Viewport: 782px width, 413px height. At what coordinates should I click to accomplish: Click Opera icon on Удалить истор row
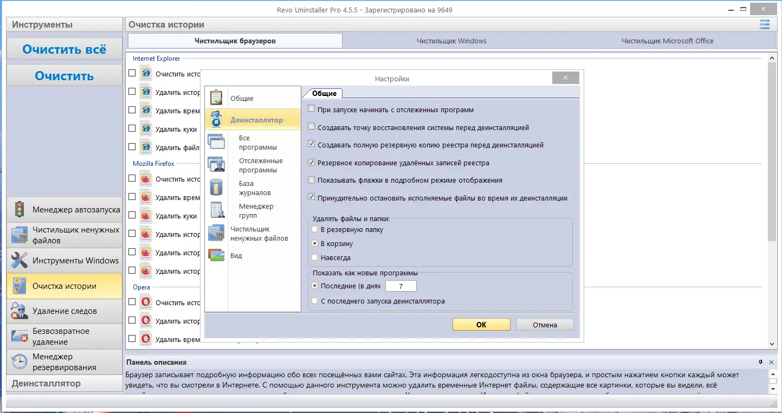pyautogui.click(x=145, y=320)
